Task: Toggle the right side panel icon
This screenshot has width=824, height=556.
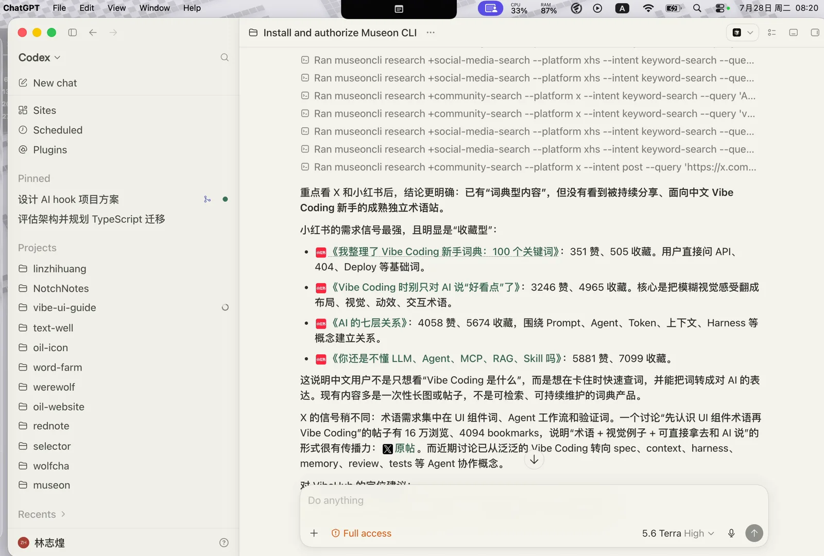Action: click(x=815, y=32)
